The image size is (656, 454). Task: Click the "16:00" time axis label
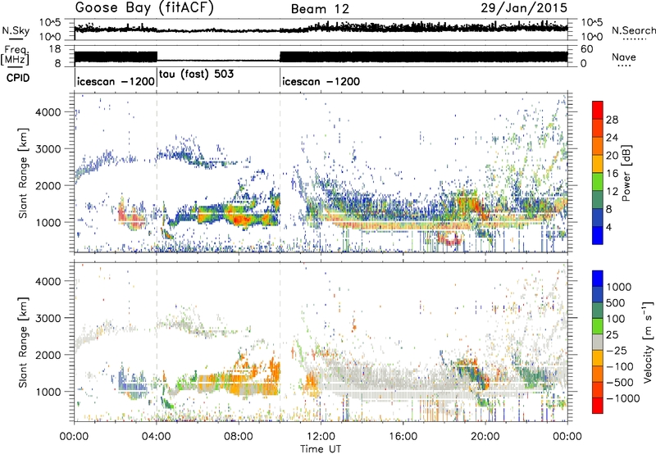tap(403, 437)
